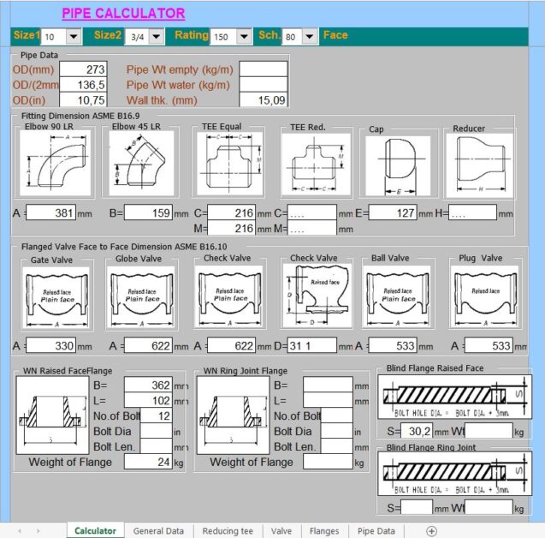The height and width of the screenshot is (538, 545).
Task: Click the TEE Equal M value 216
Action: pyautogui.click(x=232, y=228)
